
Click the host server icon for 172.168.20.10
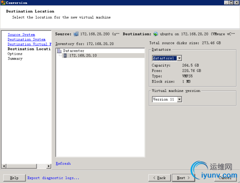[65, 56]
